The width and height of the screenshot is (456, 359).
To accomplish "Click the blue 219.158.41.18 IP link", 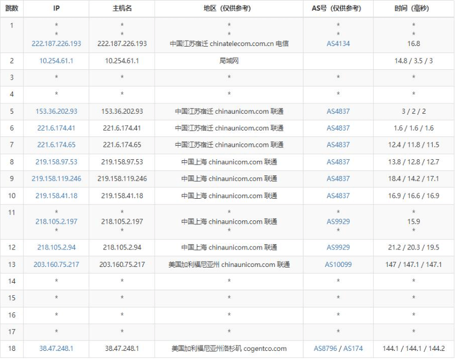I will click(56, 196).
